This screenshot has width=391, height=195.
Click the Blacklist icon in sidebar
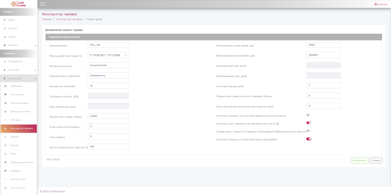pyautogui.click(x=6, y=145)
